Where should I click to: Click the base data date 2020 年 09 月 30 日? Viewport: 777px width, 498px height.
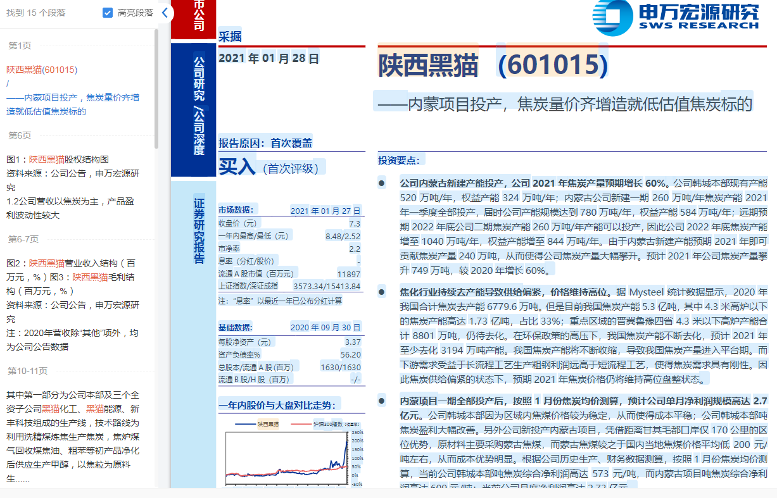pyautogui.click(x=325, y=328)
